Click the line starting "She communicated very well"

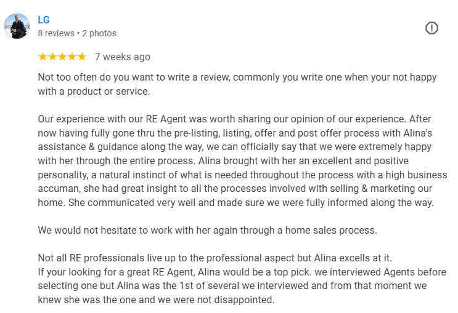click(x=236, y=202)
